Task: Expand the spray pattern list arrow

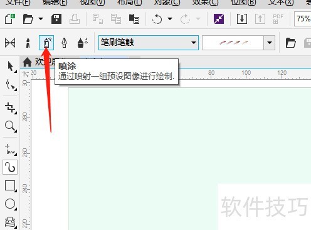Action: click(270, 43)
